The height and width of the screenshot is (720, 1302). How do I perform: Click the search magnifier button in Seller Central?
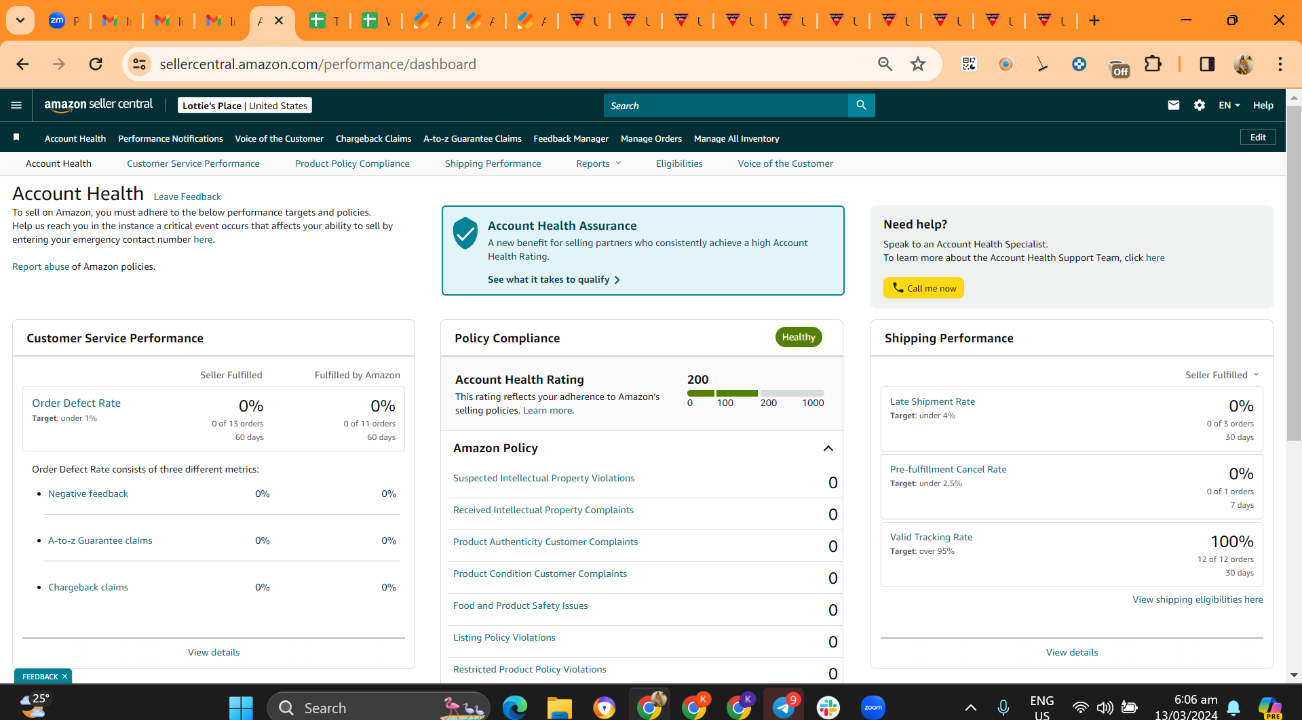(x=861, y=105)
